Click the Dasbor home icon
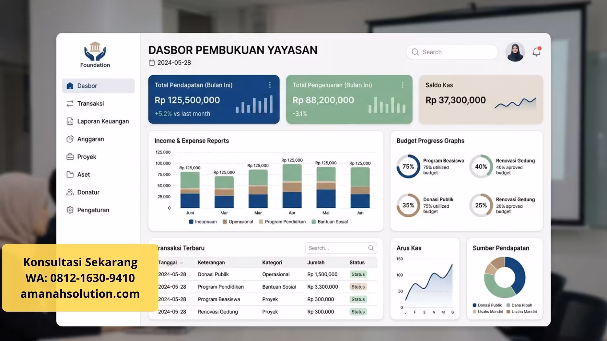This screenshot has width=607, height=341. pyautogui.click(x=70, y=86)
